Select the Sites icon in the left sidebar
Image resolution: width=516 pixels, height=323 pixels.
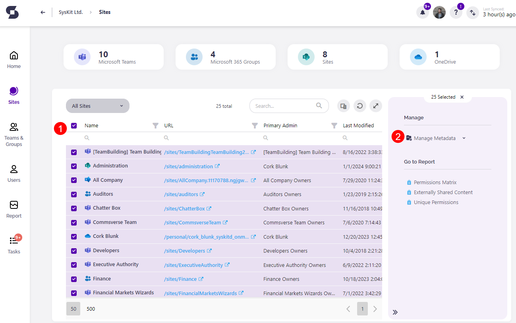click(x=14, y=95)
